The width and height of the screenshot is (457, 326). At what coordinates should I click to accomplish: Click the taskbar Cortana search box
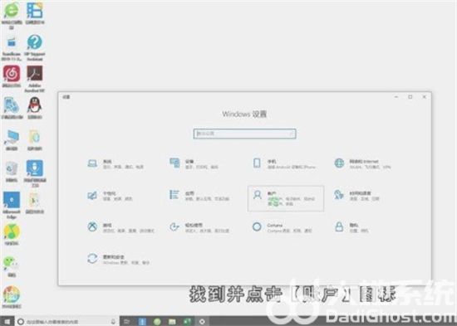coord(66,321)
